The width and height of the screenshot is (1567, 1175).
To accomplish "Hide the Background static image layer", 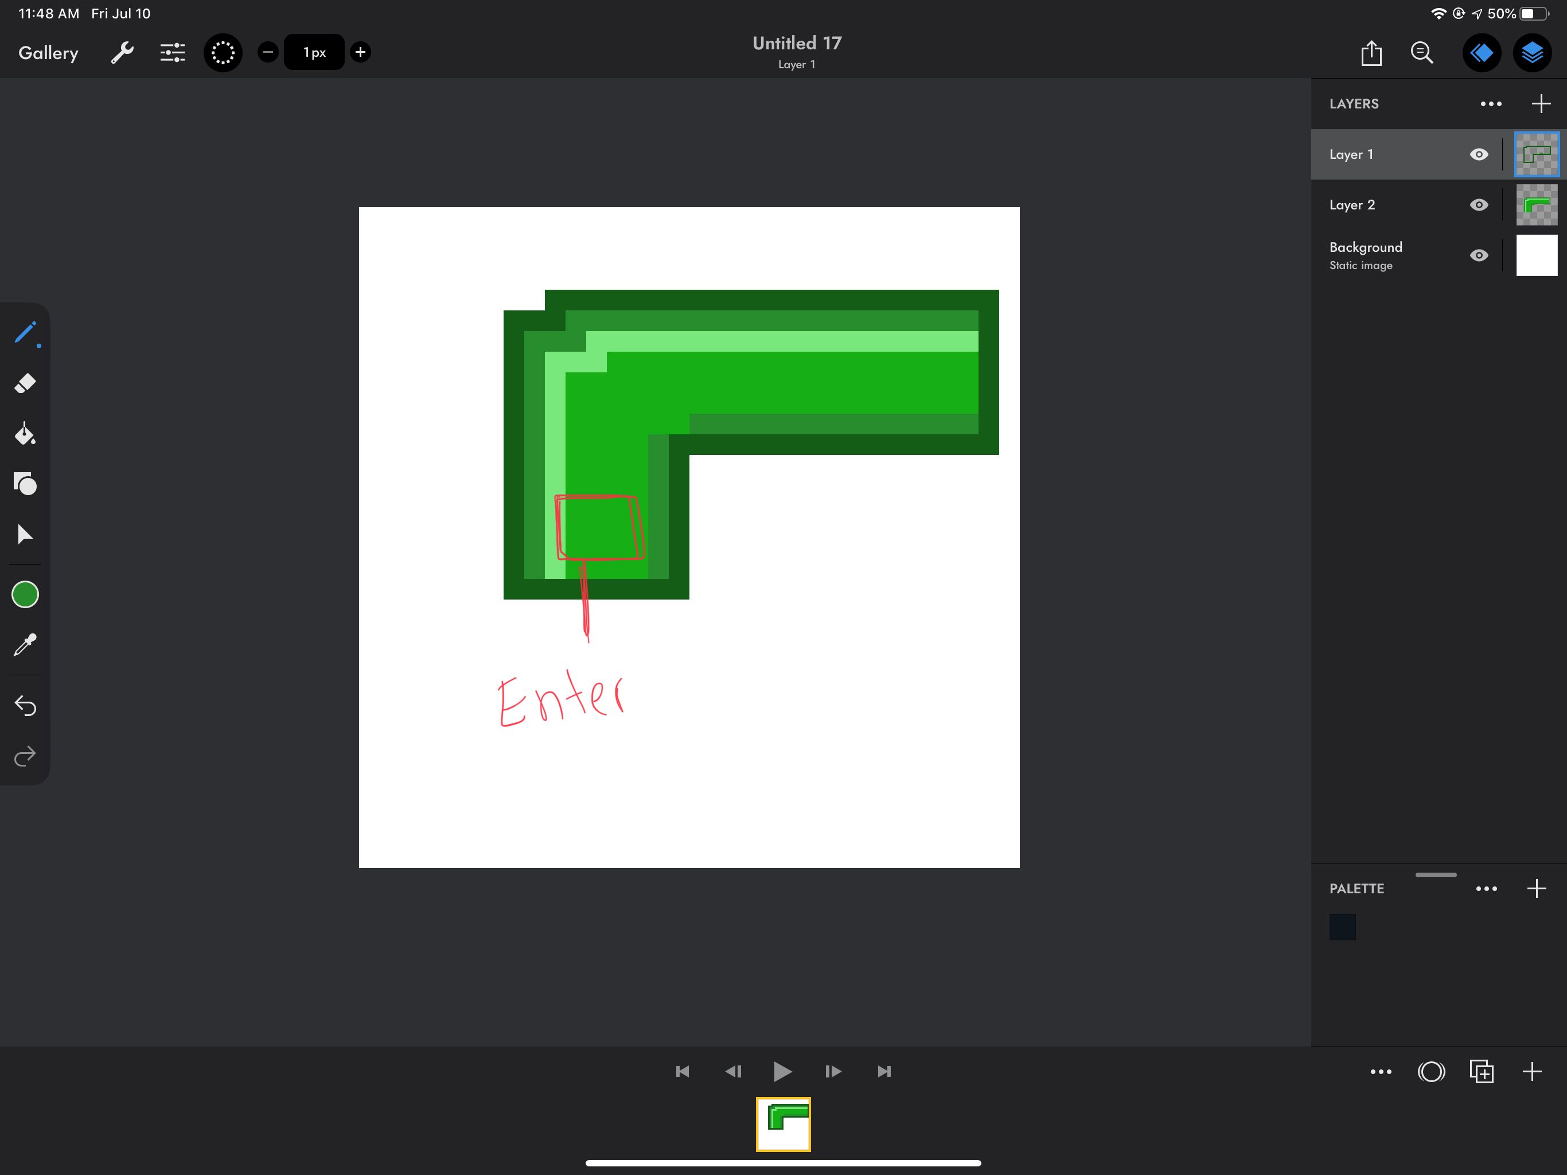I will click(x=1479, y=255).
